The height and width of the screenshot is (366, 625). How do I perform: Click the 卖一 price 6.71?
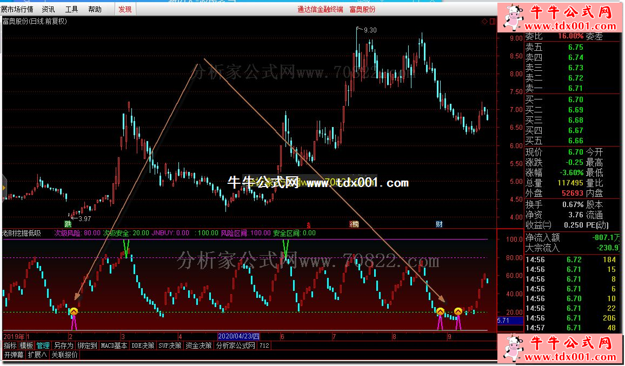pos(576,88)
